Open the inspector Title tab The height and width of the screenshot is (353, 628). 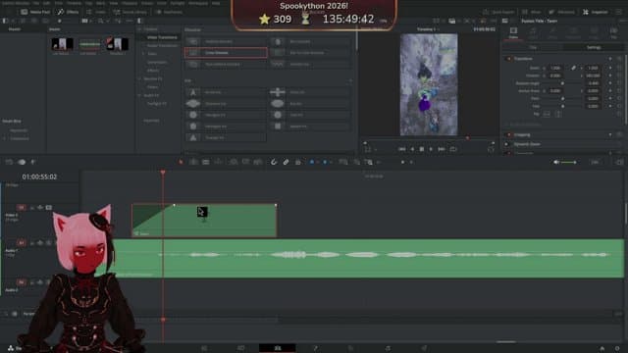point(533,47)
